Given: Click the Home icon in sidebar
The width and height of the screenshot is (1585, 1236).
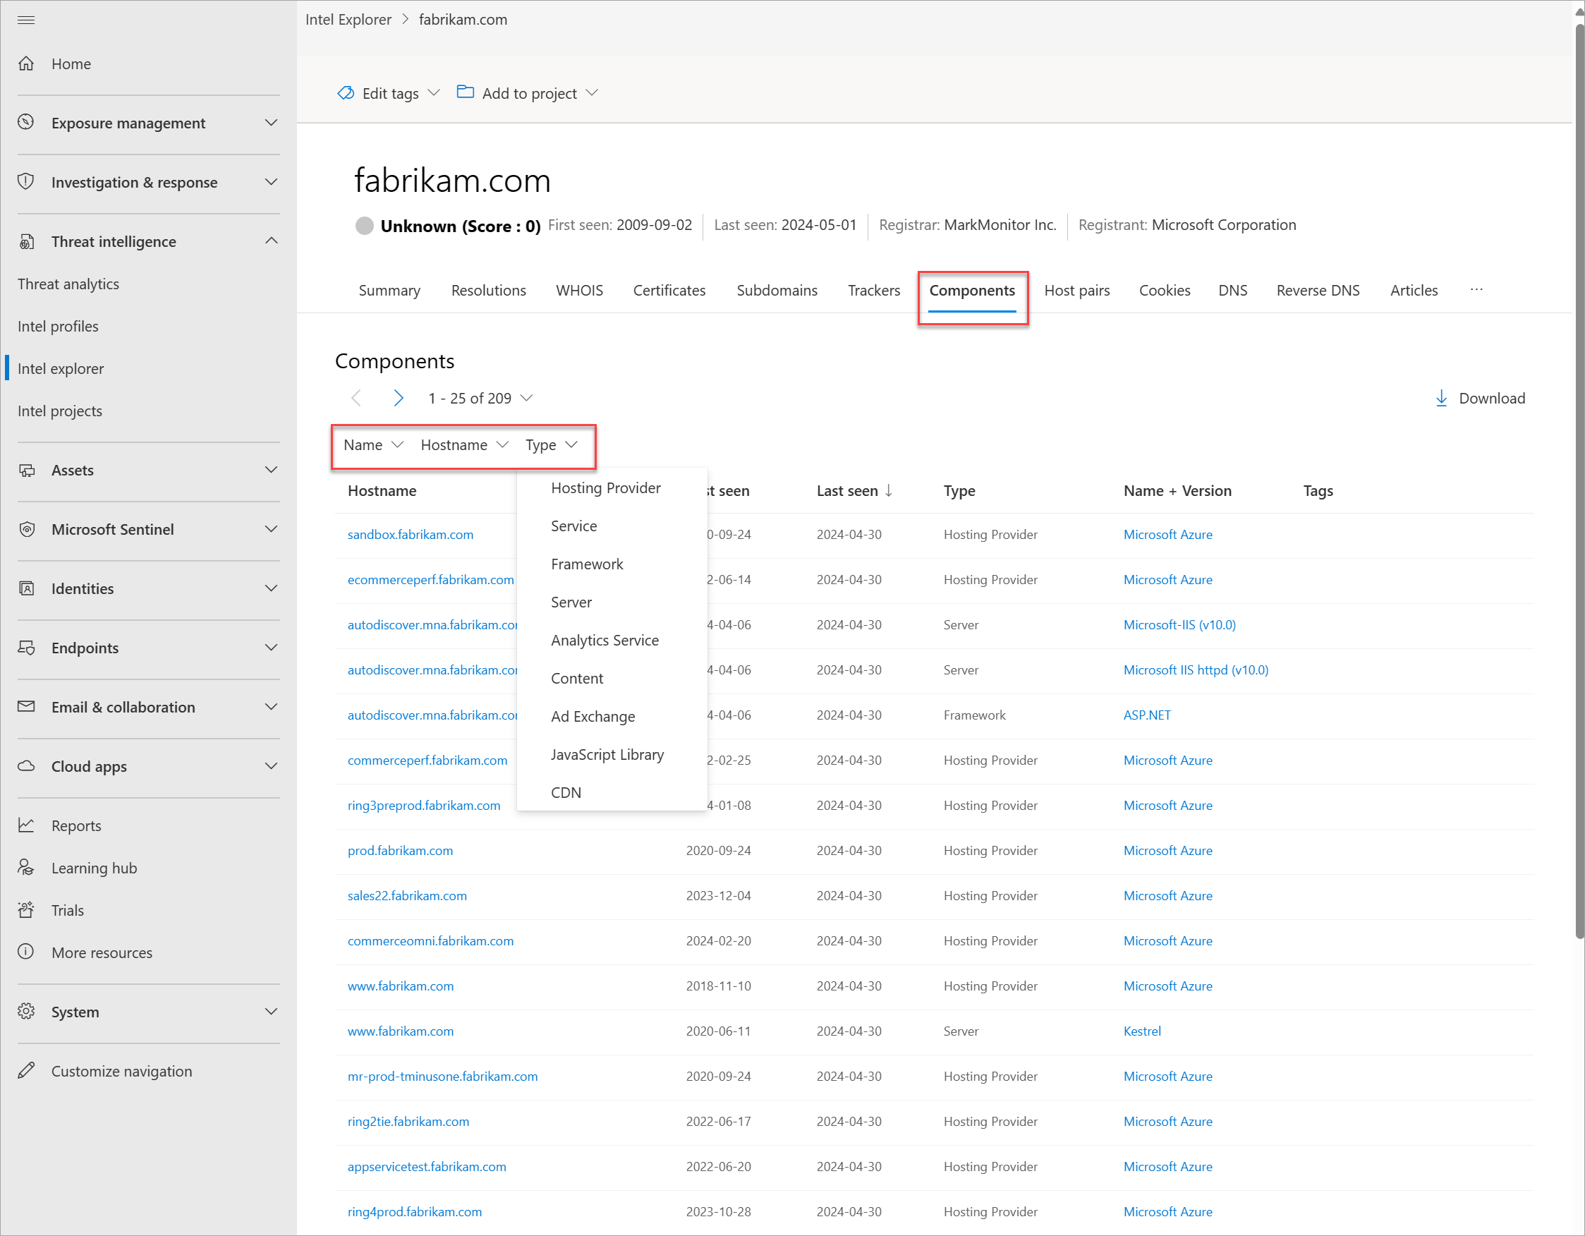Looking at the screenshot, I should pyautogui.click(x=26, y=64).
